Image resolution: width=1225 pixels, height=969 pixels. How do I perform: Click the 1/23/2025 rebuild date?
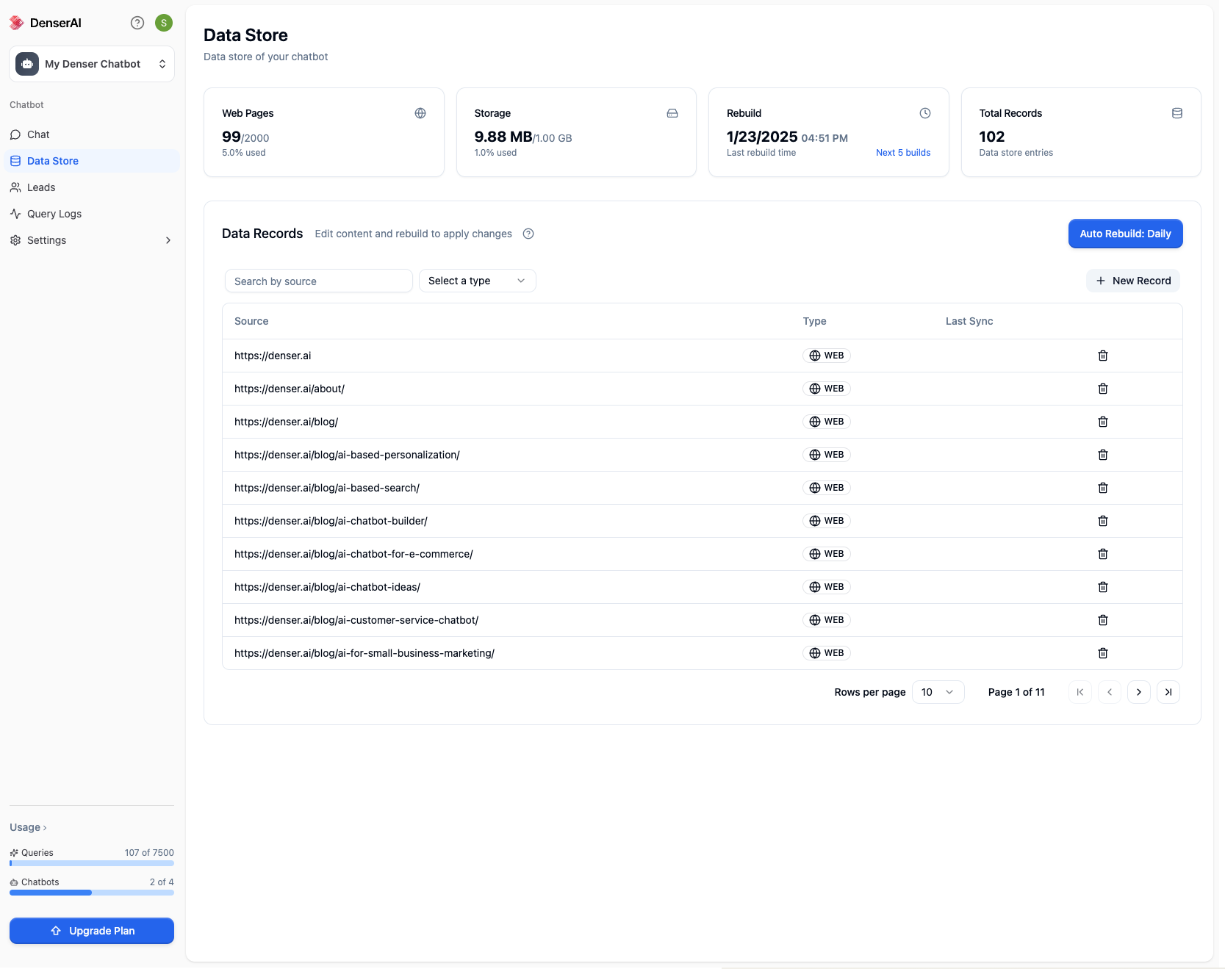coord(762,137)
